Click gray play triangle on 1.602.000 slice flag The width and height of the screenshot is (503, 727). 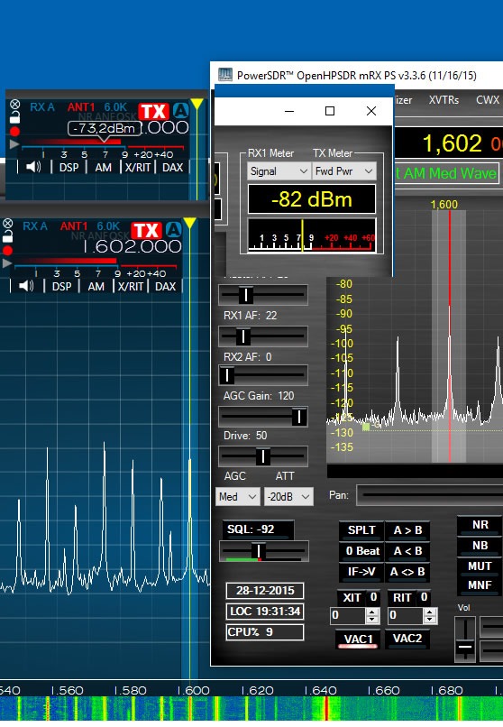(x=7, y=262)
